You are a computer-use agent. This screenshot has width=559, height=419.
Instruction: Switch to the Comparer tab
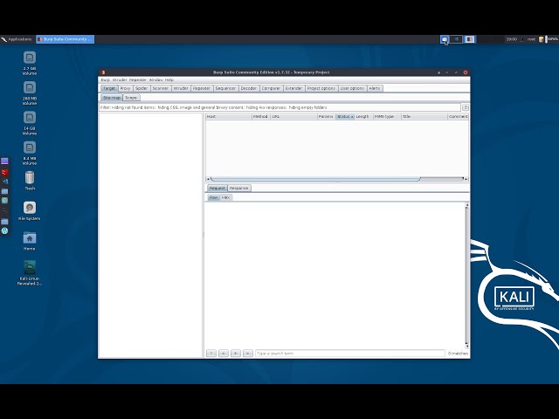(271, 88)
